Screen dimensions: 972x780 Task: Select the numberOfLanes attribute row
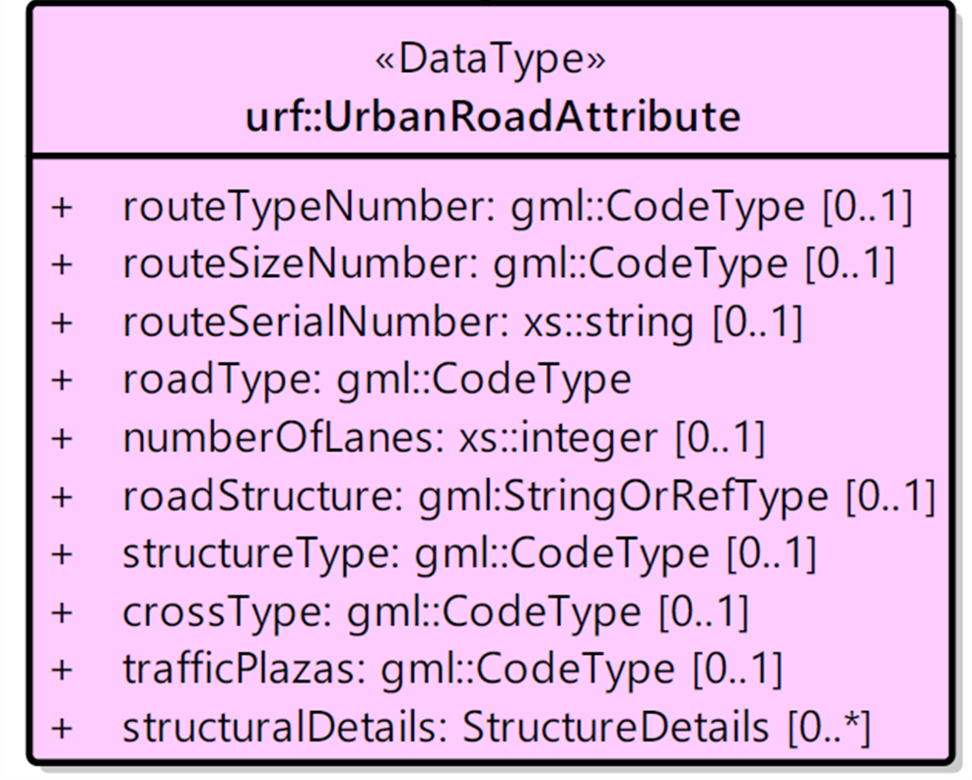(408, 438)
